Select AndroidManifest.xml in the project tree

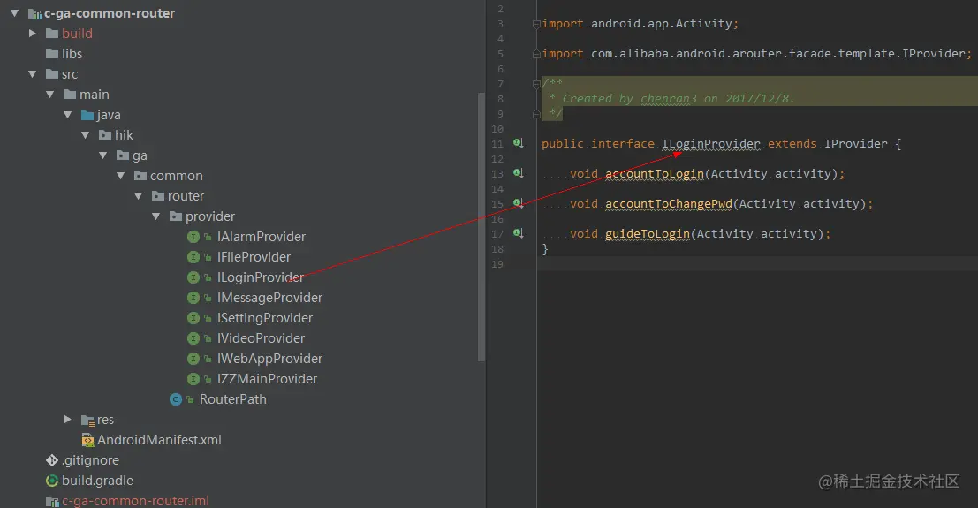(x=159, y=439)
